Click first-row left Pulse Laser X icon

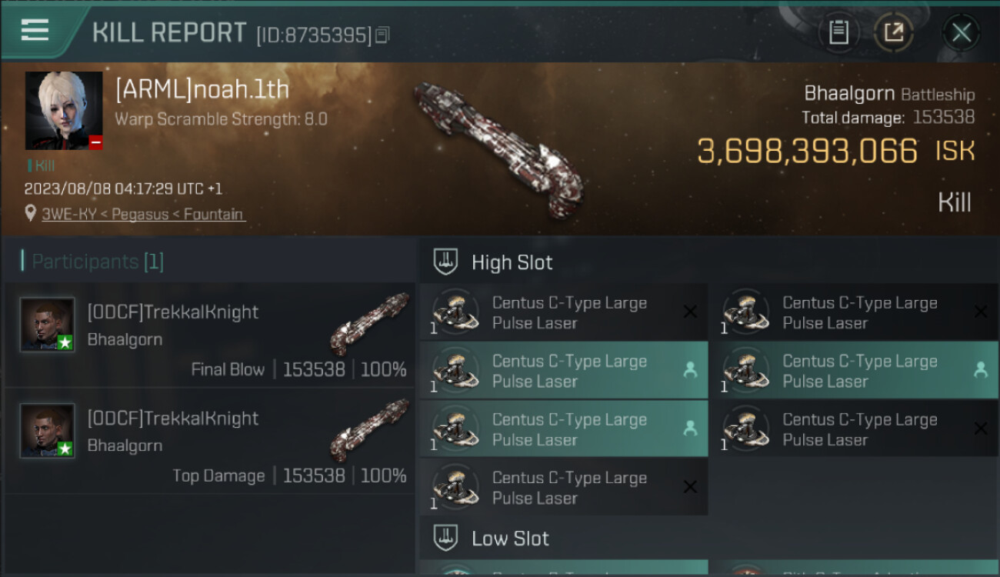tap(690, 312)
